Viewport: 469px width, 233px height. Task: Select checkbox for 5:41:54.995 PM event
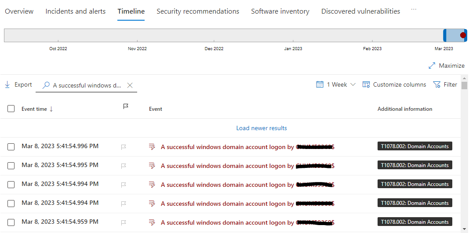(11, 166)
